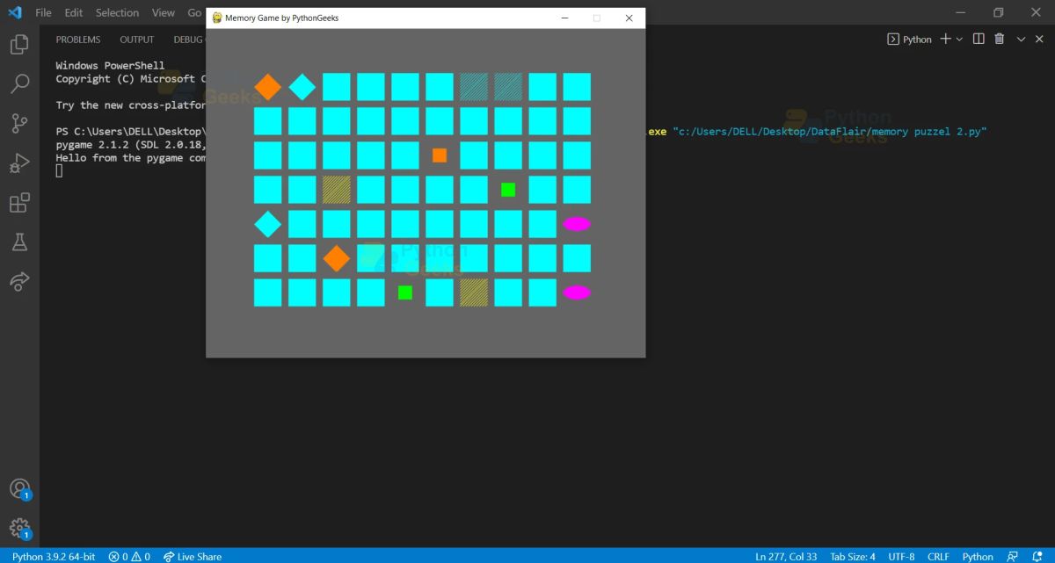1055x563 pixels.
Task: Open the Accounts icon in activity bar
Action: pos(19,489)
